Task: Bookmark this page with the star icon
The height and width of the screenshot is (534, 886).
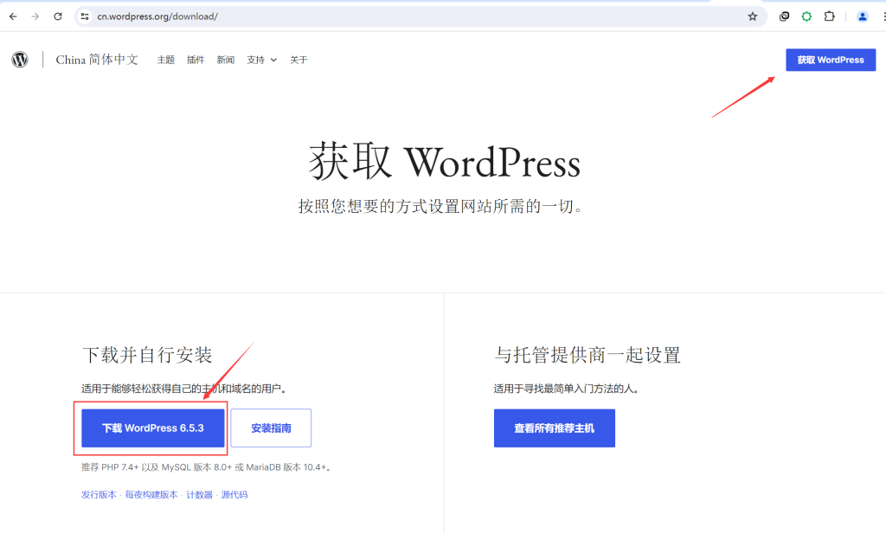Action: (x=752, y=16)
